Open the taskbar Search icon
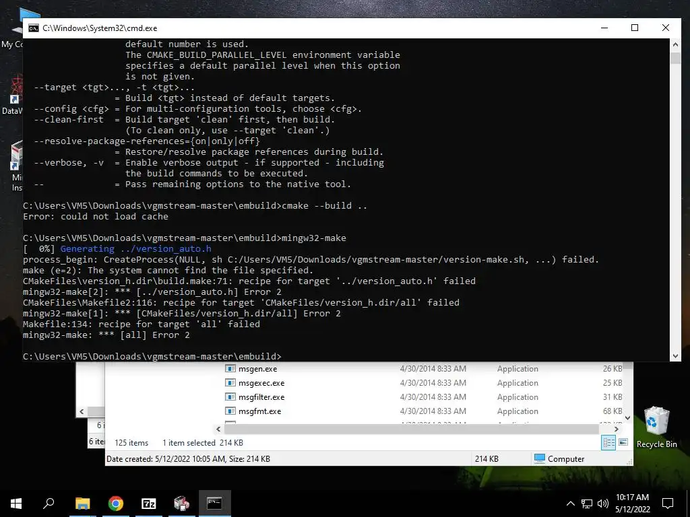Image resolution: width=690 pixels, height=517 pixels. click(x=49, y=504)
